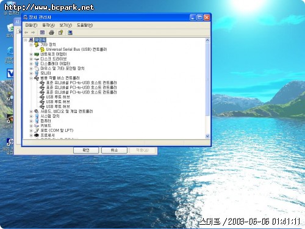Expand the 네트워크 어댑터 category
Image resolution: width=305 pixels, height=229 pixels.
(x=31, y=54)
